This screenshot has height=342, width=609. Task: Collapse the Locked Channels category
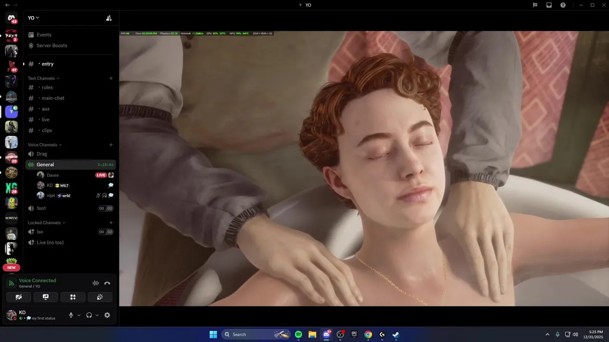[x=46, y=223]
